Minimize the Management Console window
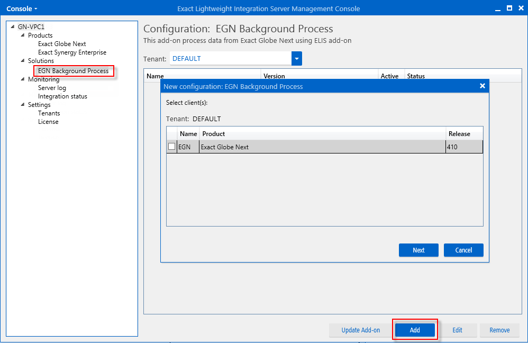Viewport: 528px width, 343px height. pyautogui.click(x=498, y=9)
